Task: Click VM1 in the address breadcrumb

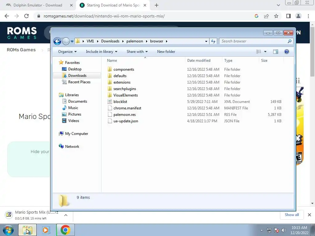Action: (90, 41)
